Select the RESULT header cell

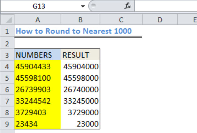pos(80,55)
